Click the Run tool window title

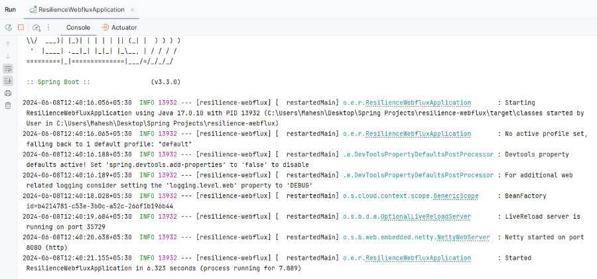click(10, 9)
